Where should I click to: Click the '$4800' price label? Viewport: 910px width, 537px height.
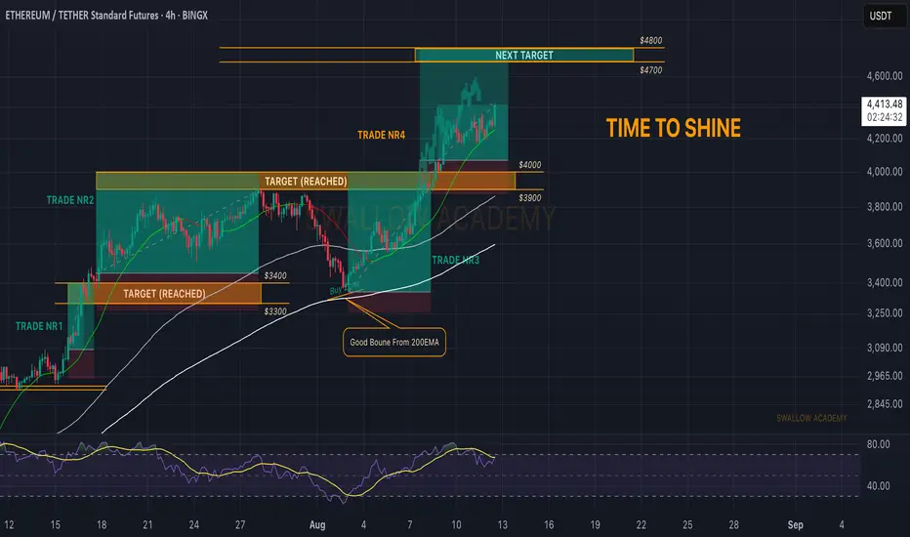click(650, 41)
